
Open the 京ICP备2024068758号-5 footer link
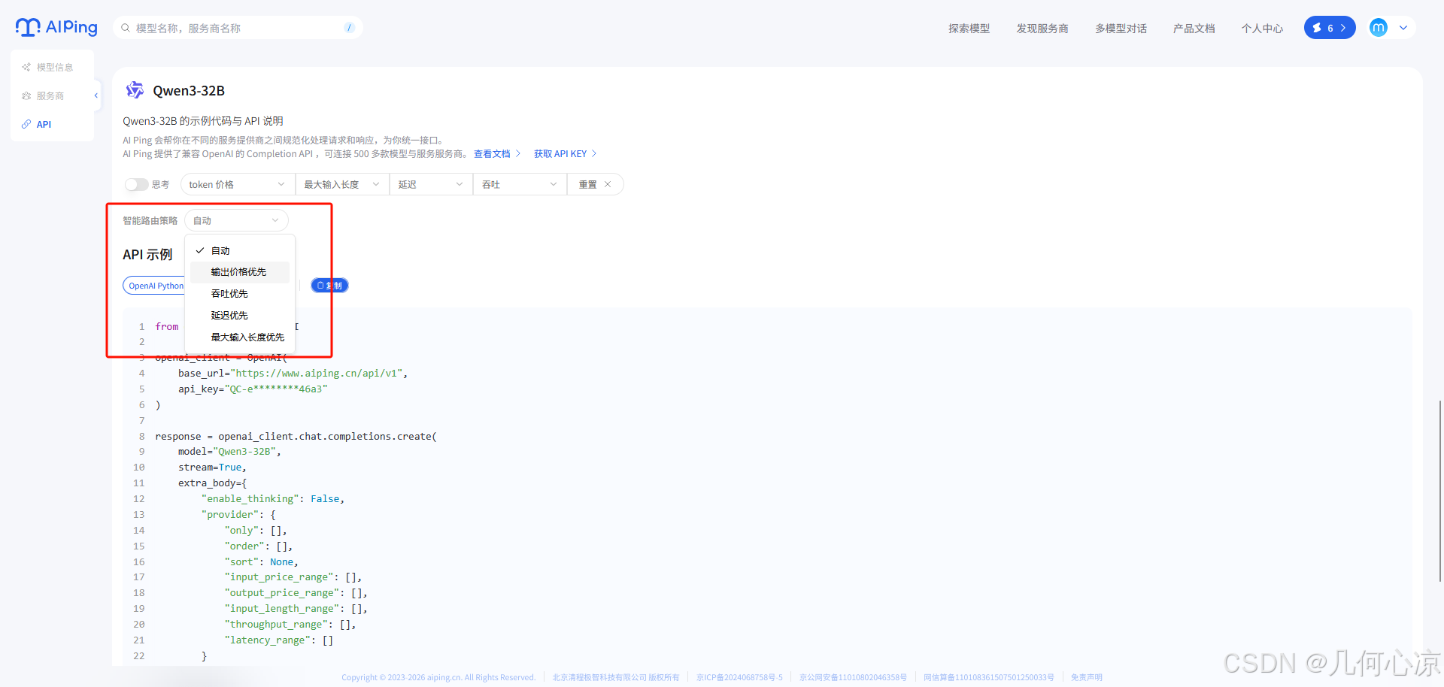point(739,677)
